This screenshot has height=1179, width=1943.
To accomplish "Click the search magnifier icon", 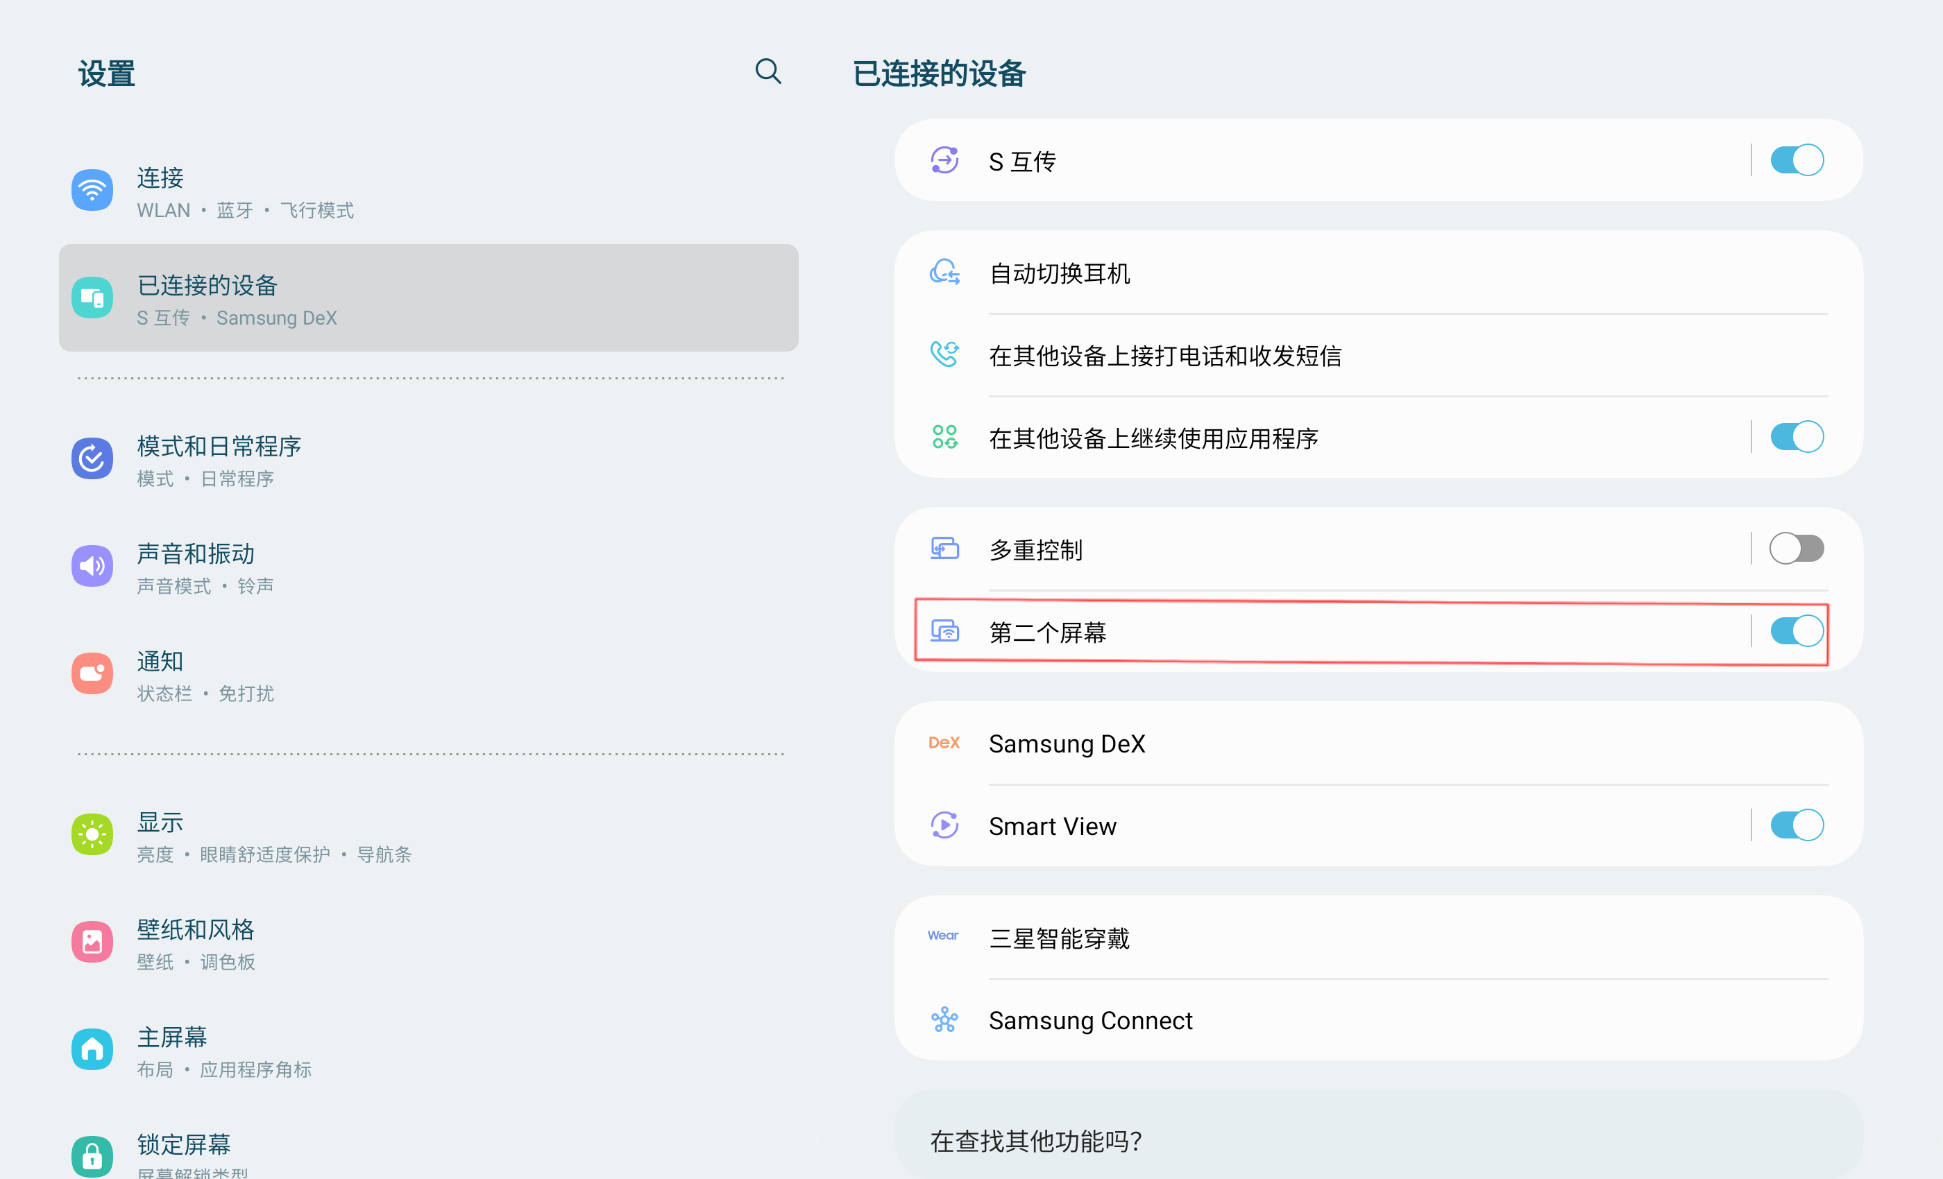I will pos(767,71).
